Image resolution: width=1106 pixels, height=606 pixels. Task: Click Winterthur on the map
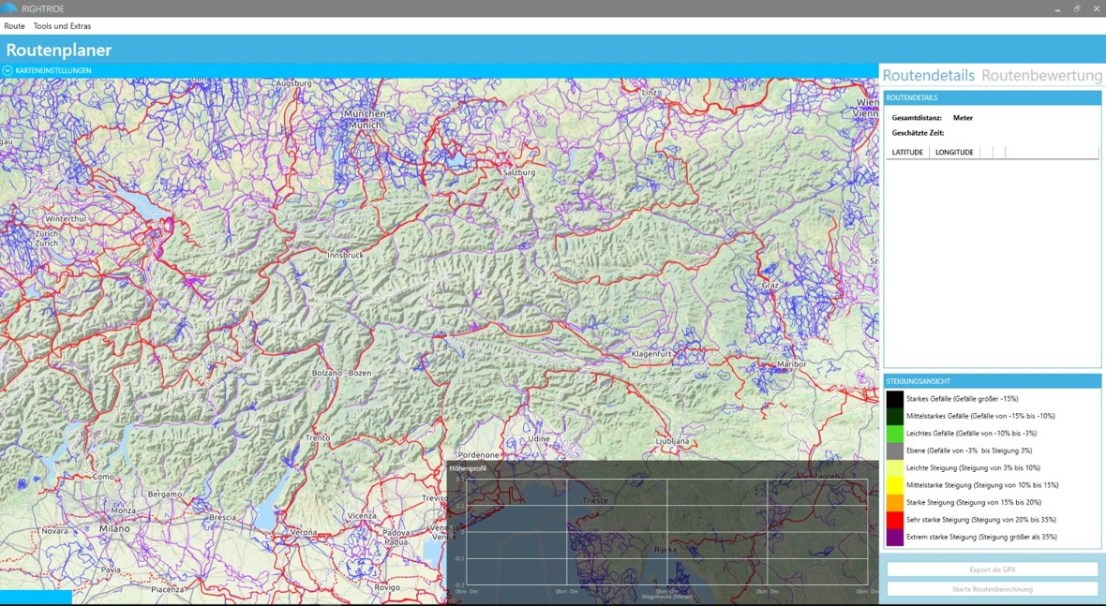pos(66,219)
